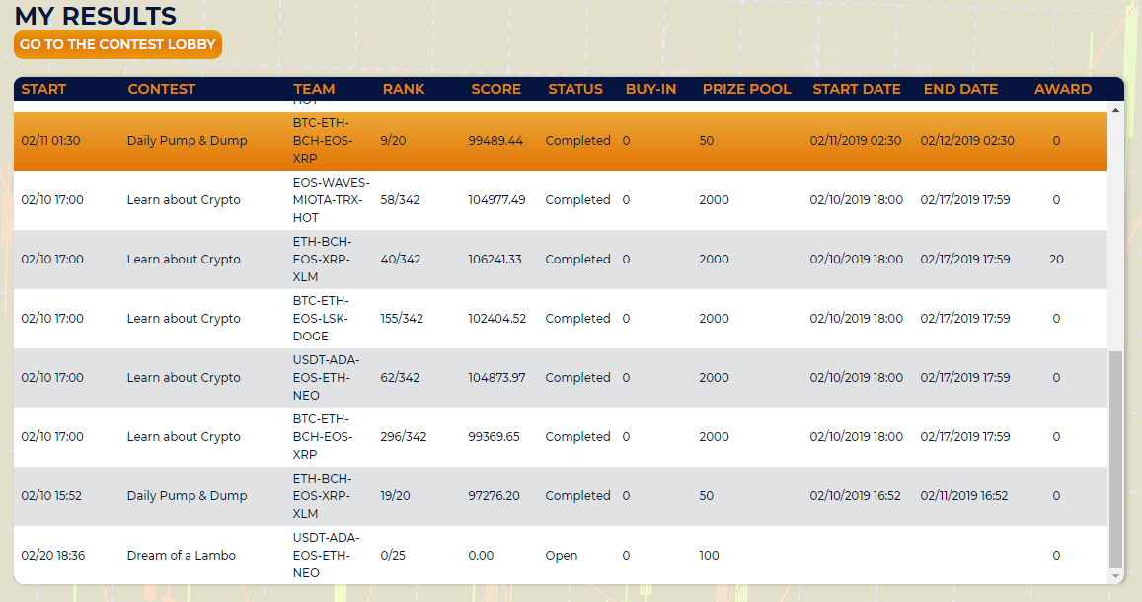1142x602 pixels.
Task: Click start date 02/10/2019 16:52
Action: pyautogui.click(x=855, y=495)
